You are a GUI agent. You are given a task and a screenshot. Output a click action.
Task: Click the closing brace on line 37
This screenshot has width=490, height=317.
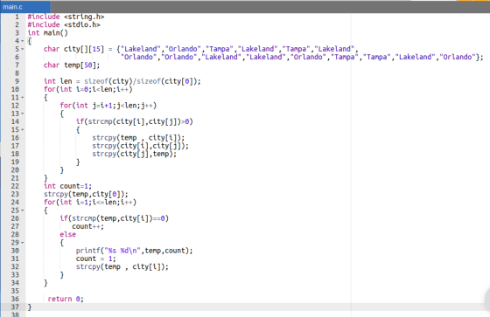[x=30, y=307]
